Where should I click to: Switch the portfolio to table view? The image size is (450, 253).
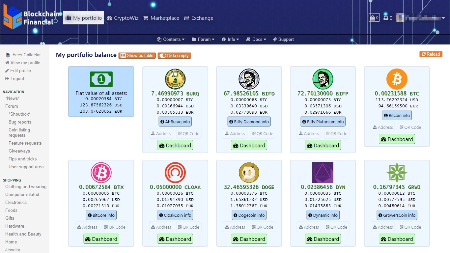(137, 55)
